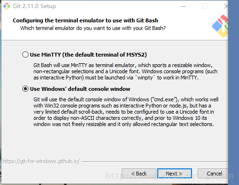The image size is (239, 185).
Task: Close the Git 2.11.0 Setup dialog
Action: tap(226, 6)
